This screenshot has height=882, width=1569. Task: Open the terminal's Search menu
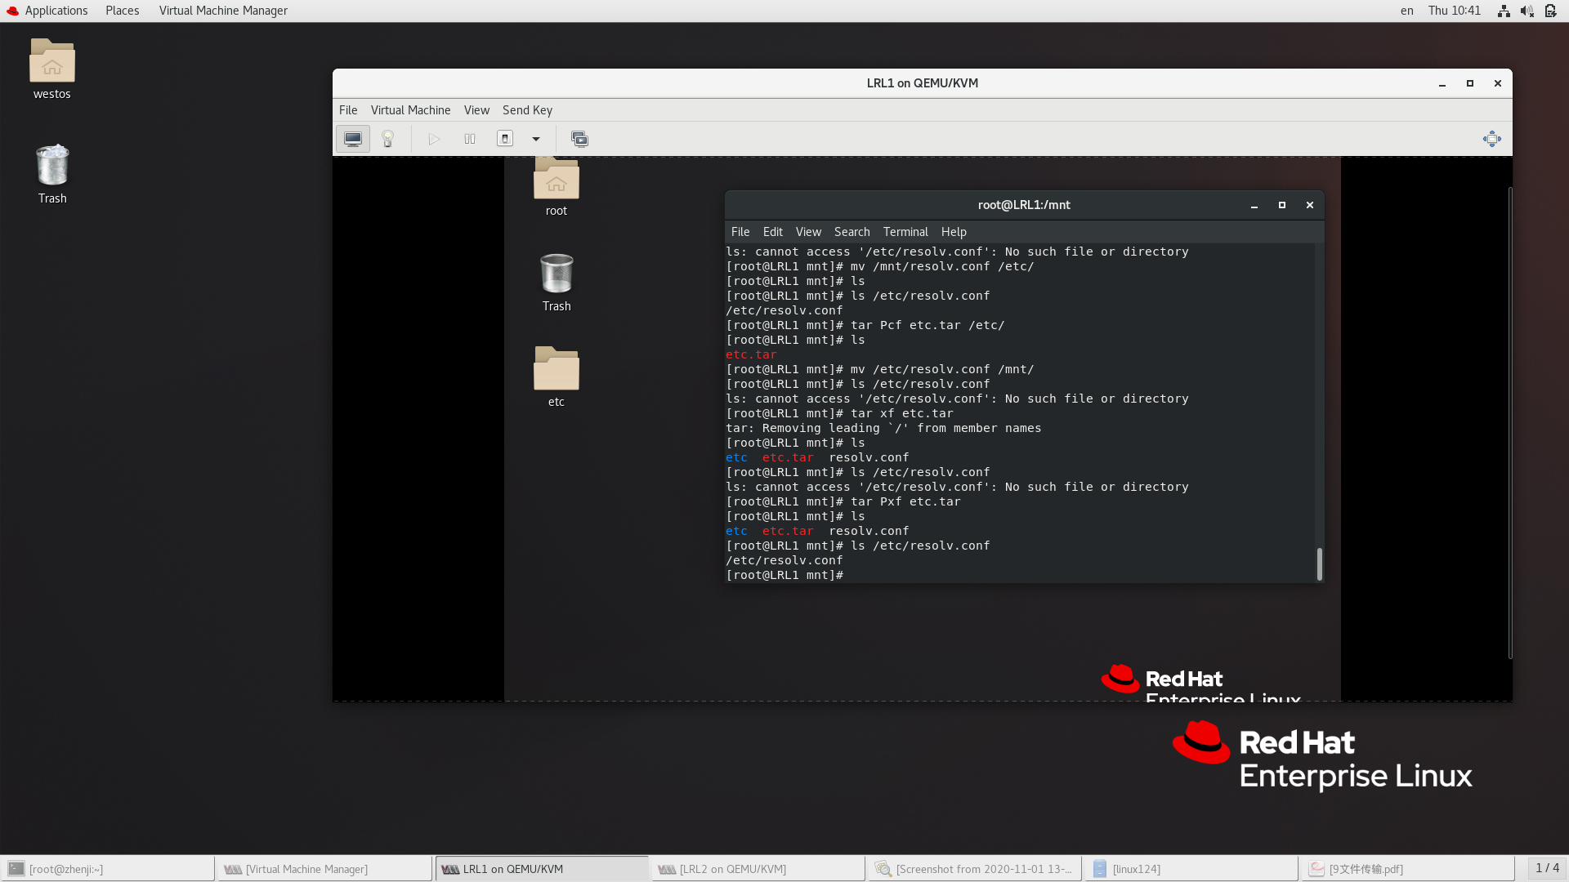(x=852, y=232)
